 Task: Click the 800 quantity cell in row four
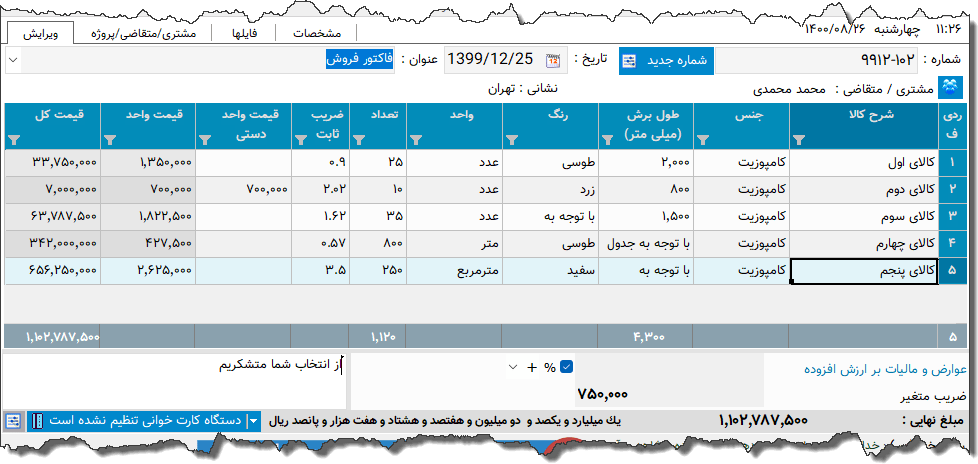[378, 244]
